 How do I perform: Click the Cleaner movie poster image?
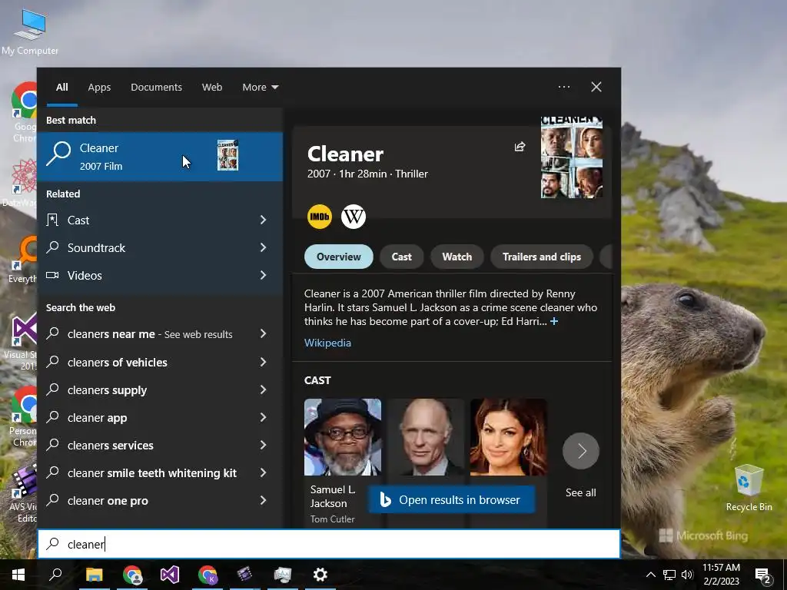tap(572, 157)
